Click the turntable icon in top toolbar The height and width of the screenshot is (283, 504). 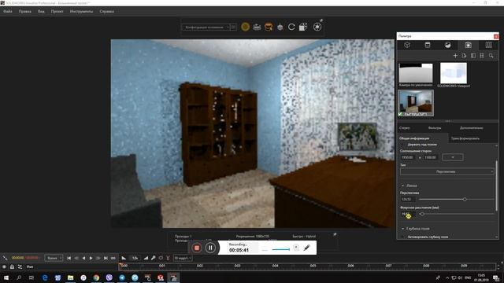(x=280, y=28)
